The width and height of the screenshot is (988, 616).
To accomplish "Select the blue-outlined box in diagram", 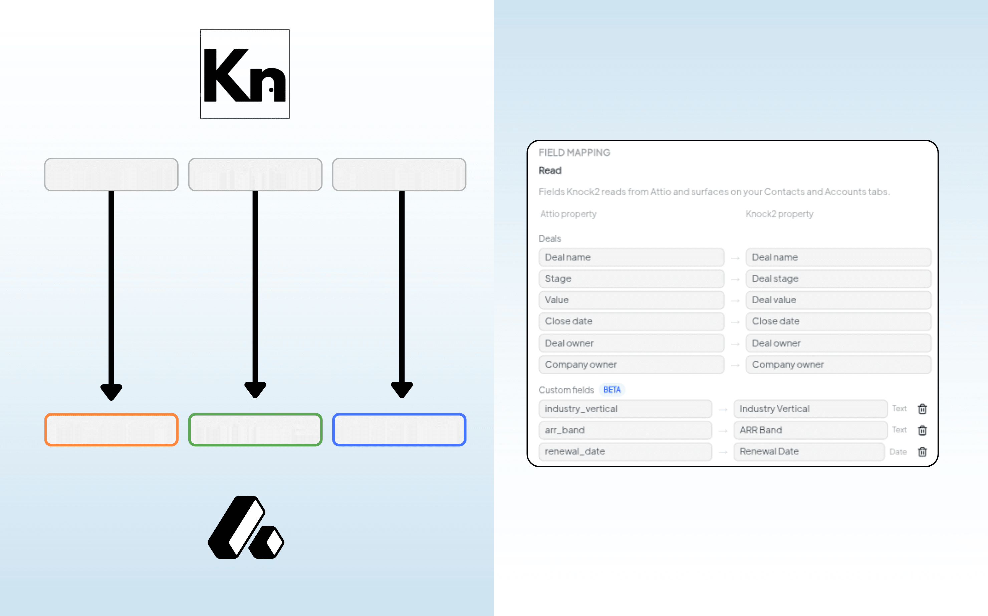I will pyautogui.click(x=399, y=429).
